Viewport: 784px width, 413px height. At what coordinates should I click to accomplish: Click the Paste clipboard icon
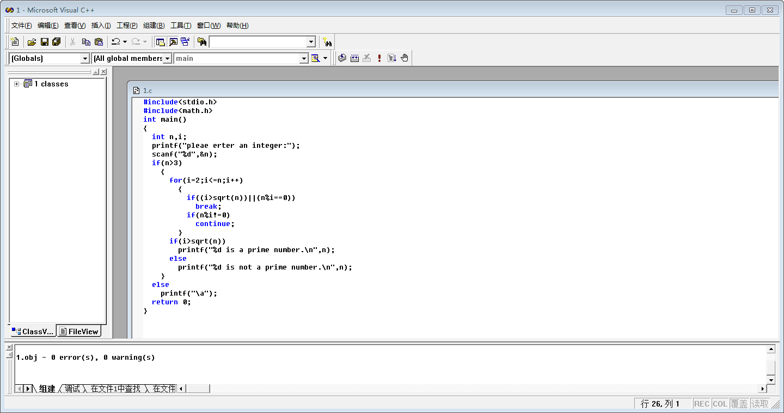tap(99, 42)
